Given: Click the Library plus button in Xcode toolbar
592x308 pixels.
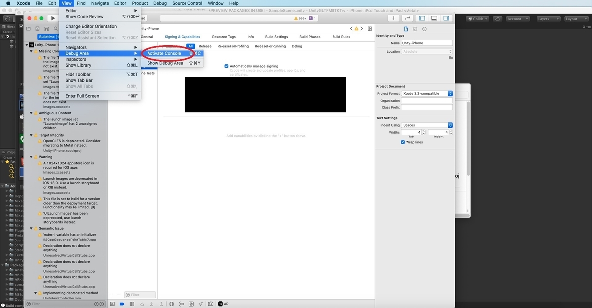Looking at the screenshot, I should click(394, 18).
